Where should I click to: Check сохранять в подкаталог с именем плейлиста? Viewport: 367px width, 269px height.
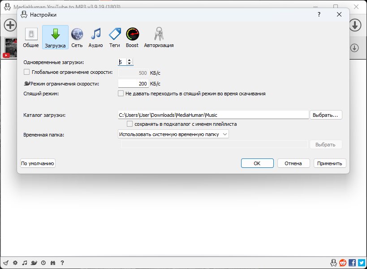[x=130, y=124]
